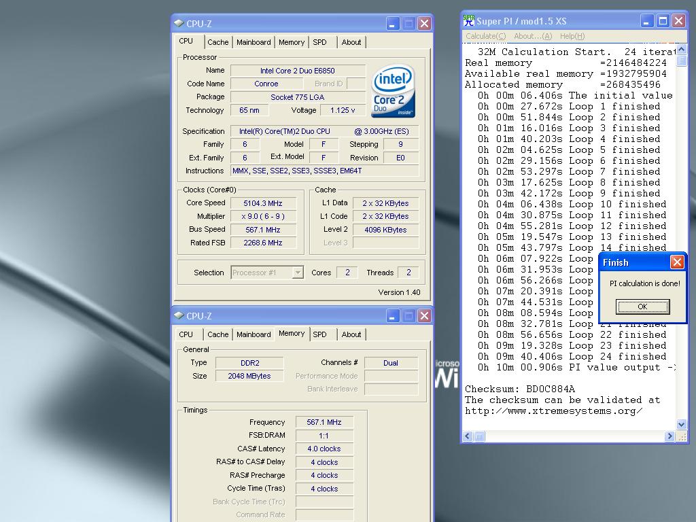Click the Checksum: BD0C884A line
This screenshot has height=522, width=696.
click(x=520, y=389)
